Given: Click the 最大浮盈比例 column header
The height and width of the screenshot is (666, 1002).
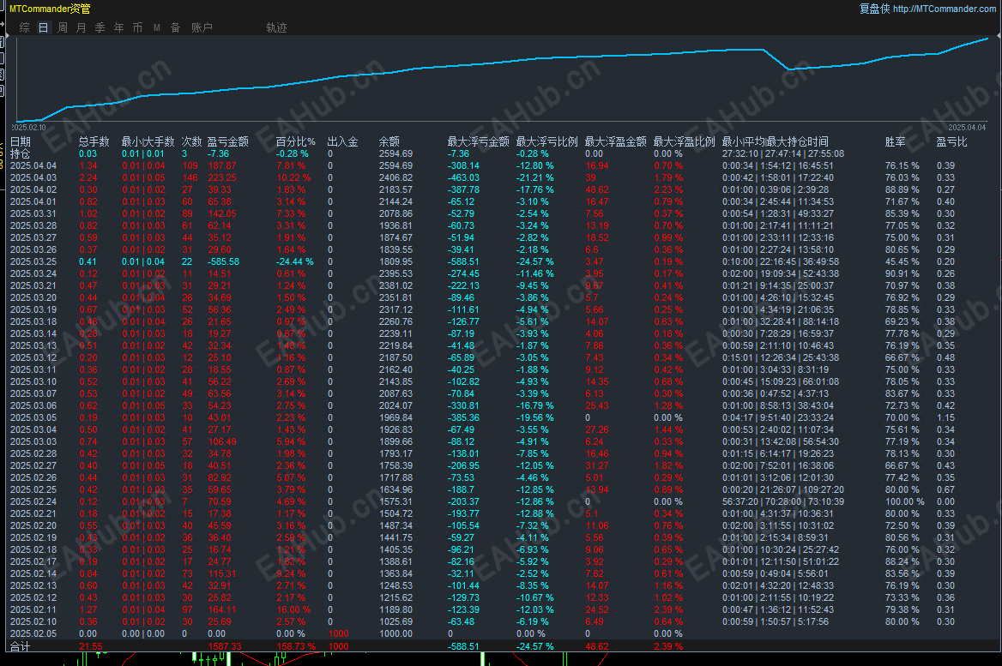Looking at the screenshot, I should click(x=685, y=141).
